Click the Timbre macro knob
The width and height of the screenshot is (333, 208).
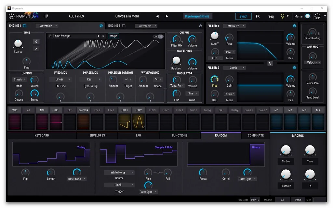[286, 150]
